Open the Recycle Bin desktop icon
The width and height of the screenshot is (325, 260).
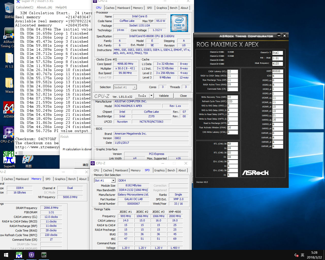click(x=9, y=10)
